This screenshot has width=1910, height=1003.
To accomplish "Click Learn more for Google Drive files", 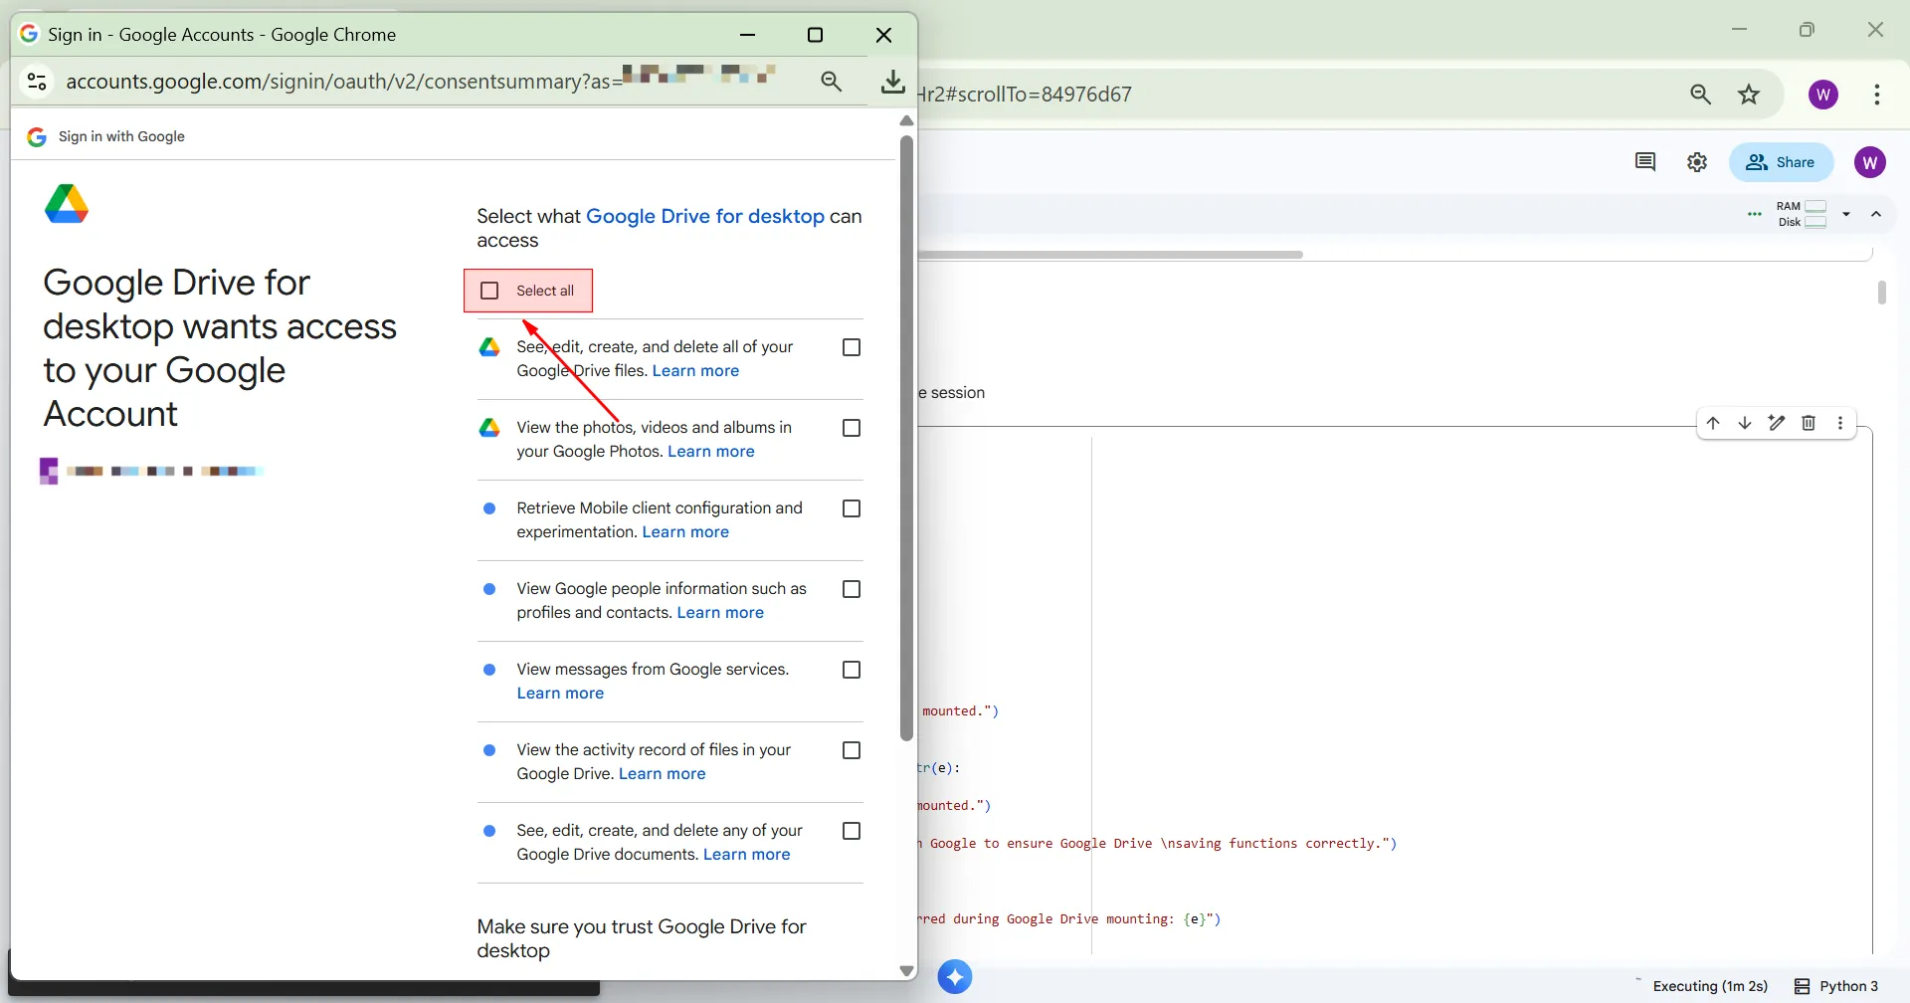I will click(x=695, y=371).
